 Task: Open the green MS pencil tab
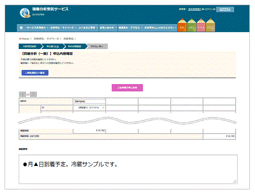tap(191, 25)
